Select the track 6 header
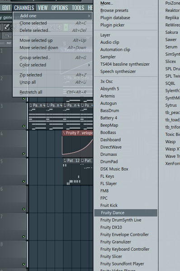 pyautogui.click(x=13, y=199)
